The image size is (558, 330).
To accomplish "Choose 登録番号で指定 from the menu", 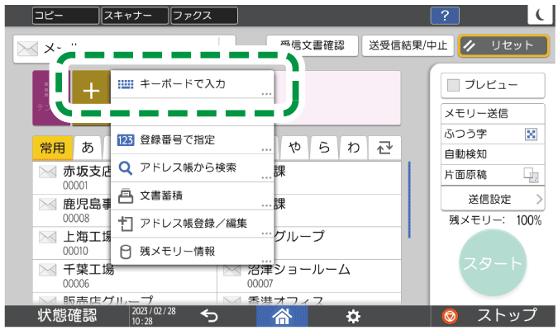I will pos(192,140).
